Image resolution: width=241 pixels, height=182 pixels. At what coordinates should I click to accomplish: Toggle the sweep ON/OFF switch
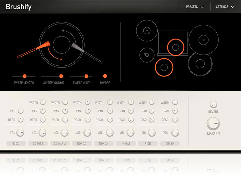click(x=105, y=76)
